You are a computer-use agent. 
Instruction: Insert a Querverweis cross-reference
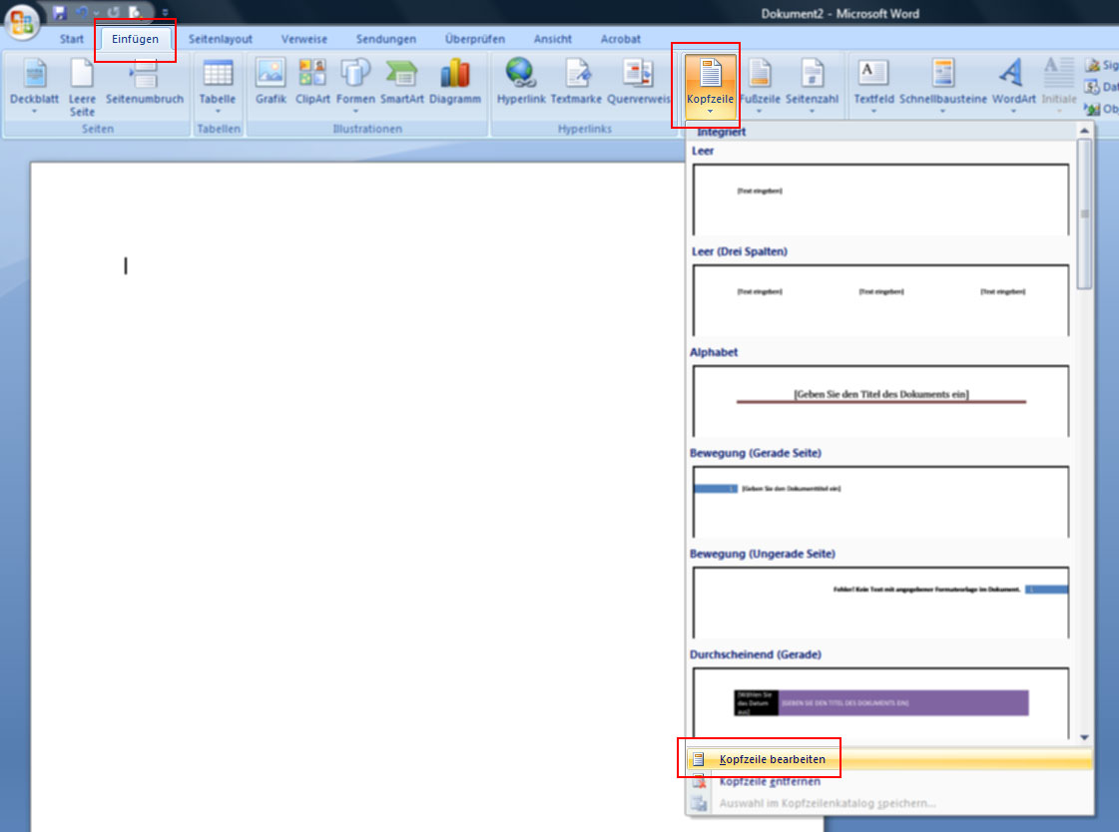[639, 82]
